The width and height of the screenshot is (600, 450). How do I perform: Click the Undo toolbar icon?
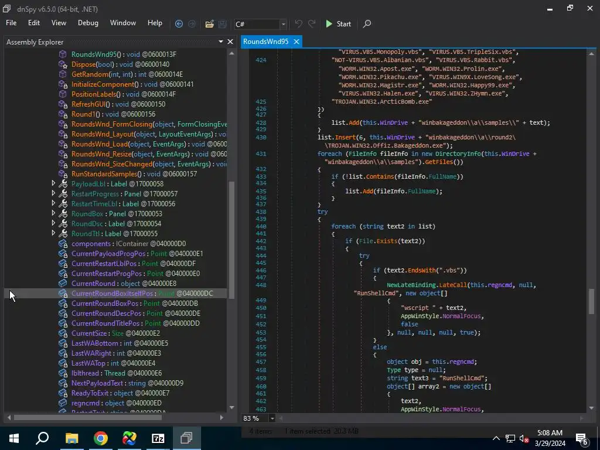tap(298, 23)
